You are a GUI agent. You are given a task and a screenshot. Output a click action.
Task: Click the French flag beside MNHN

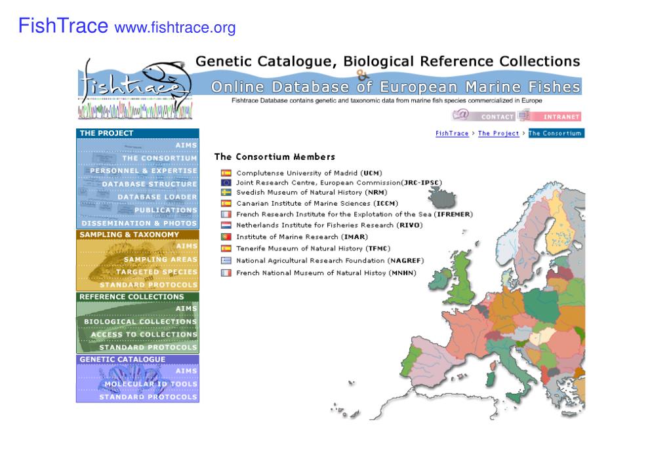[x=226, y=273]
